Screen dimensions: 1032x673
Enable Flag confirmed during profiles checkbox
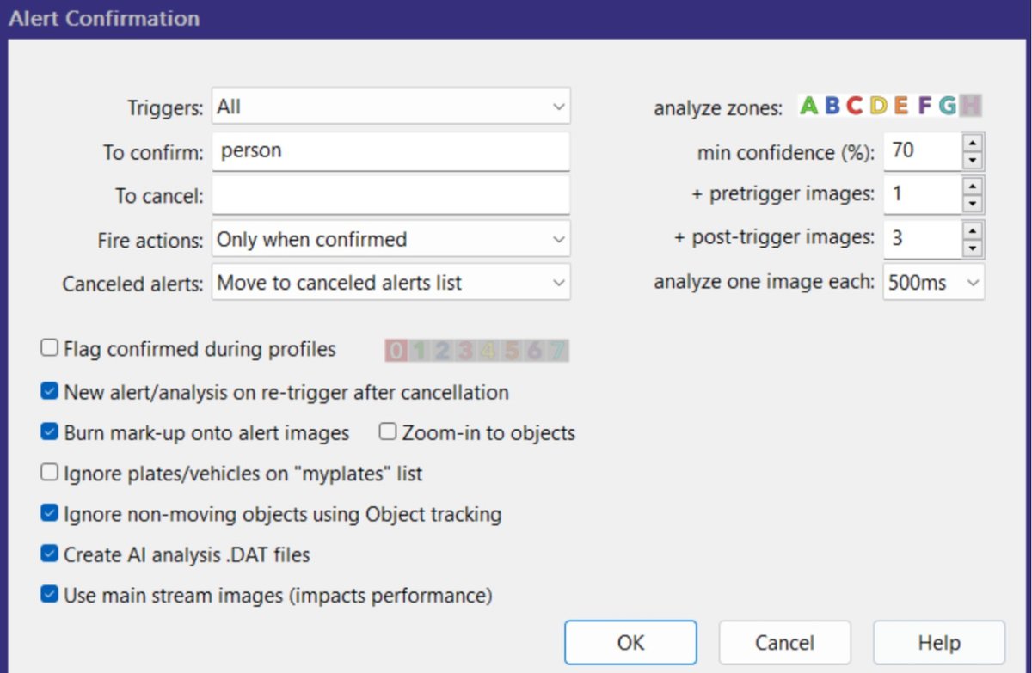[x=49, y=349]
